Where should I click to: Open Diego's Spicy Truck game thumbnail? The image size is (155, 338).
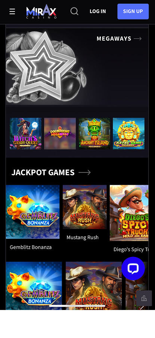tap(129, 213)
